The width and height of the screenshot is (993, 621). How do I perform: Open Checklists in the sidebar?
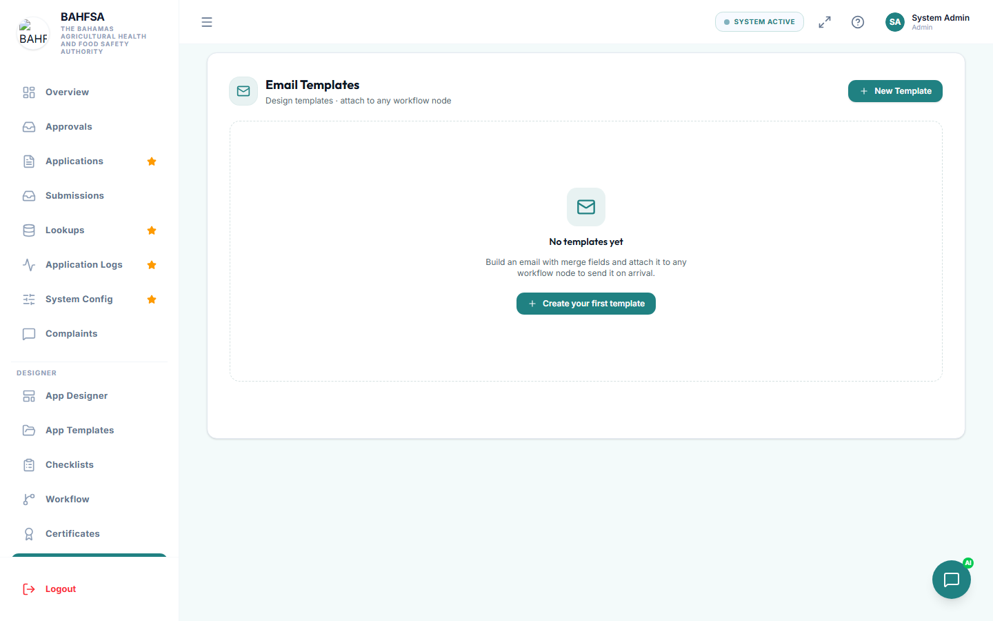pyautogui.click(x=90, y=465)
